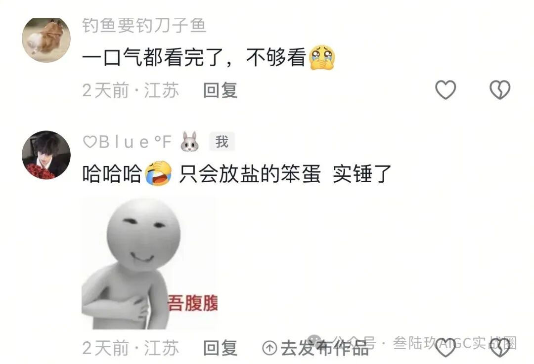This screenshot has width=534, height=364.
Task: Tap the upload arrow circle icon
Action: click(x=269, y=348)
